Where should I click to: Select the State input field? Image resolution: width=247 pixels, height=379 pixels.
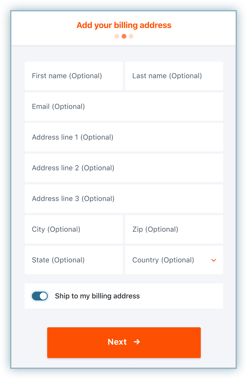[x=74, y=260]
